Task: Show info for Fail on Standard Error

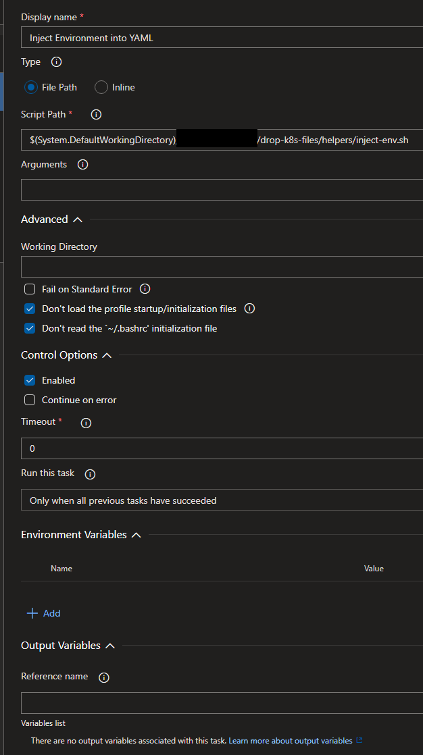Action: click(x=145, y=289)
